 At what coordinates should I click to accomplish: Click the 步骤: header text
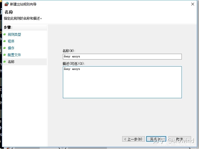pos(8,27)
